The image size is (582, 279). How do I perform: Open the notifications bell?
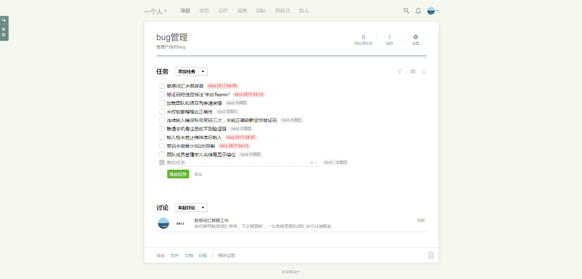tap(418, 11)
